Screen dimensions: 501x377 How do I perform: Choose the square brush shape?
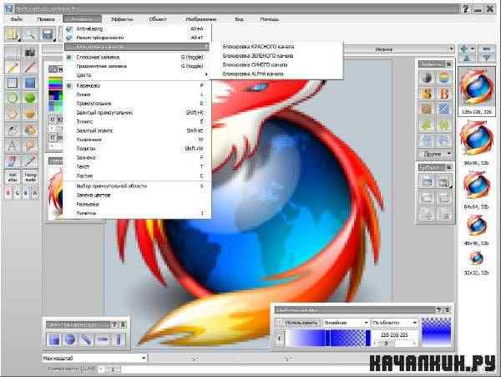tap(53, 339)
